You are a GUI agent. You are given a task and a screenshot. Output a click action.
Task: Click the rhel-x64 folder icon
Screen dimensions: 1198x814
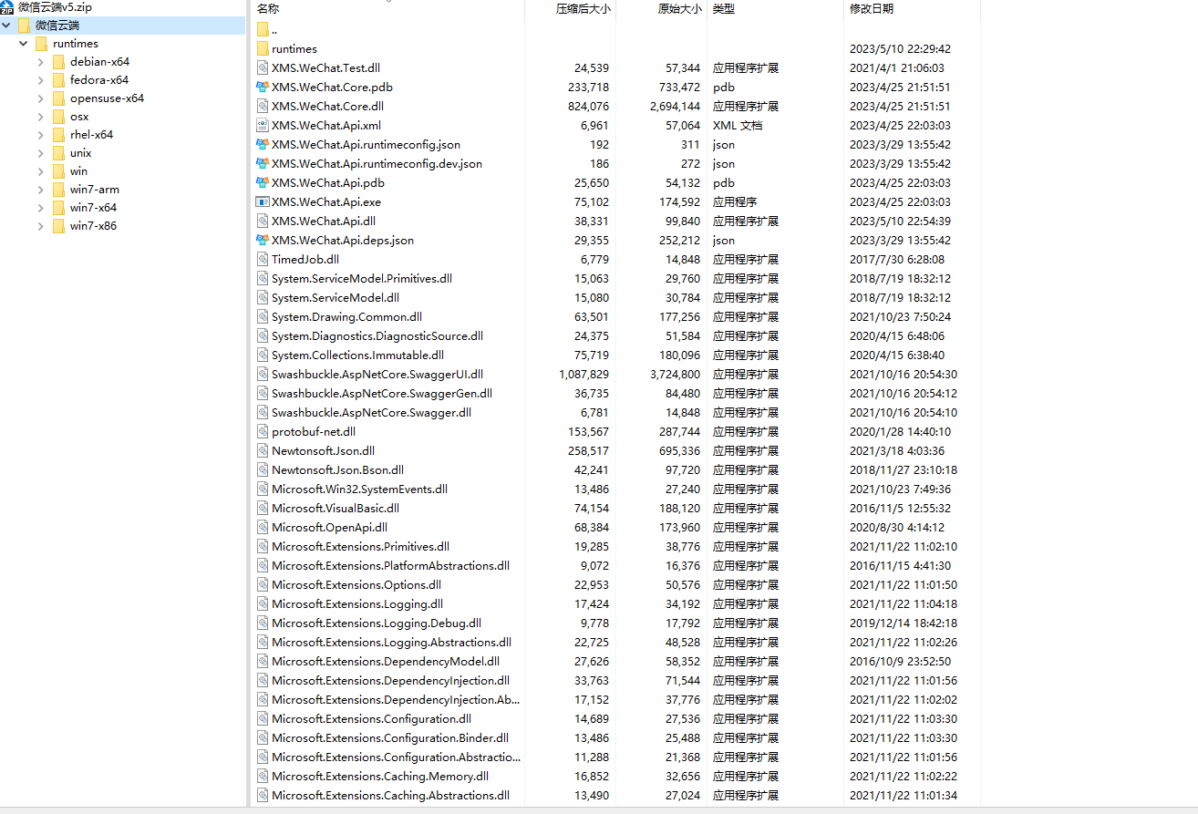coord(59,135)
